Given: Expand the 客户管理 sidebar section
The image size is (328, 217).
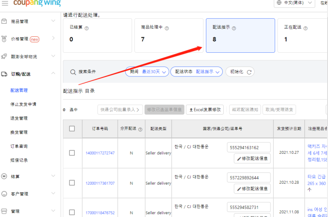Looking at the screenshot, I should pos(53,193).
